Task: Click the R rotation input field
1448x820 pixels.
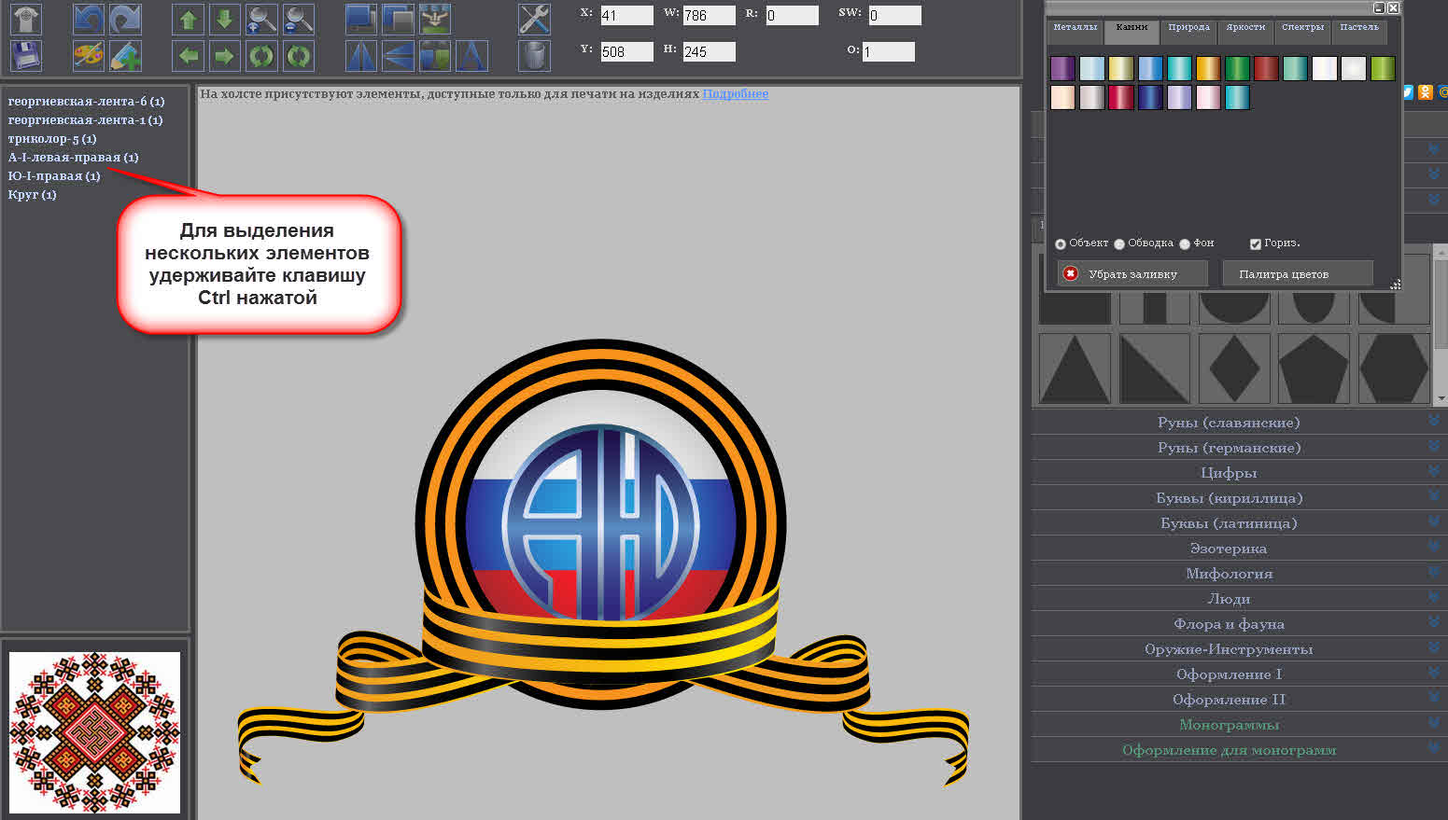Action: pos(792,15)
